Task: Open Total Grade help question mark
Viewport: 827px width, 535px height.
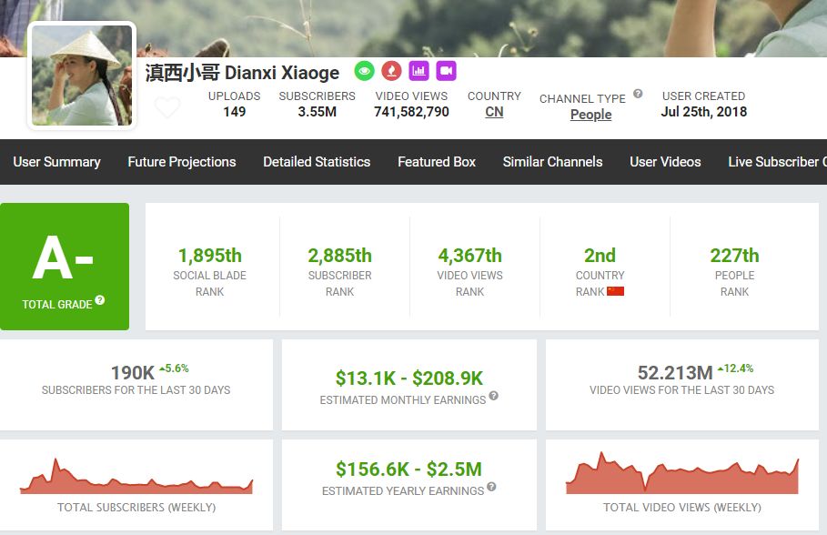Action: (100, 300)
